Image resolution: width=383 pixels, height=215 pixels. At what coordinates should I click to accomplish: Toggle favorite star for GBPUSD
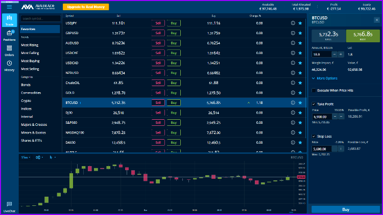(x=300, y=33)
